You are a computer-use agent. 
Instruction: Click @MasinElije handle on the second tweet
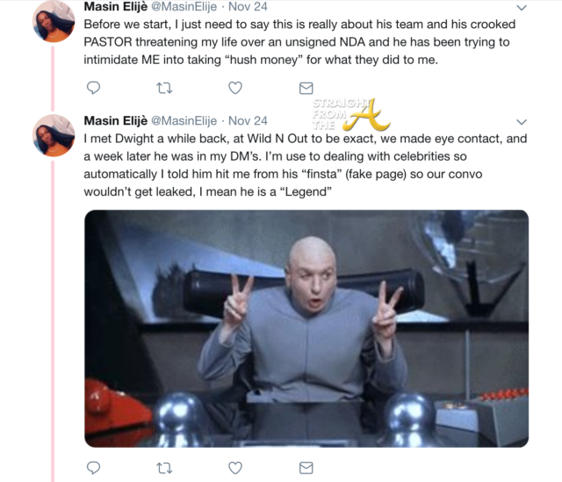coord(184,121)
